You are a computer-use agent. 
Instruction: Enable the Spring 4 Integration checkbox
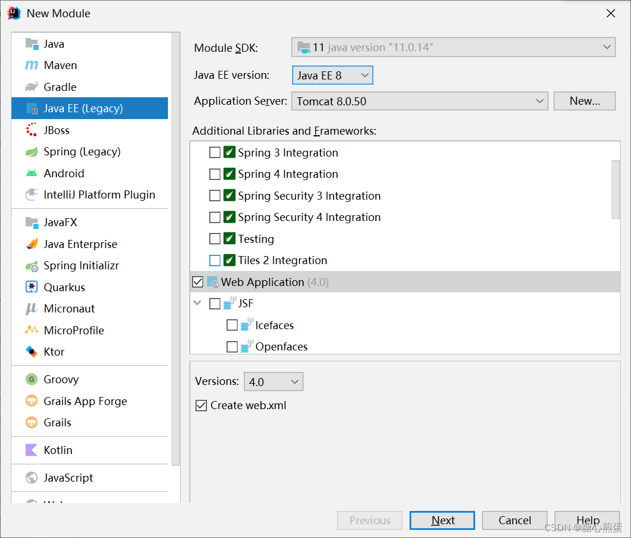pyautogui.click(x=215, y=174)
